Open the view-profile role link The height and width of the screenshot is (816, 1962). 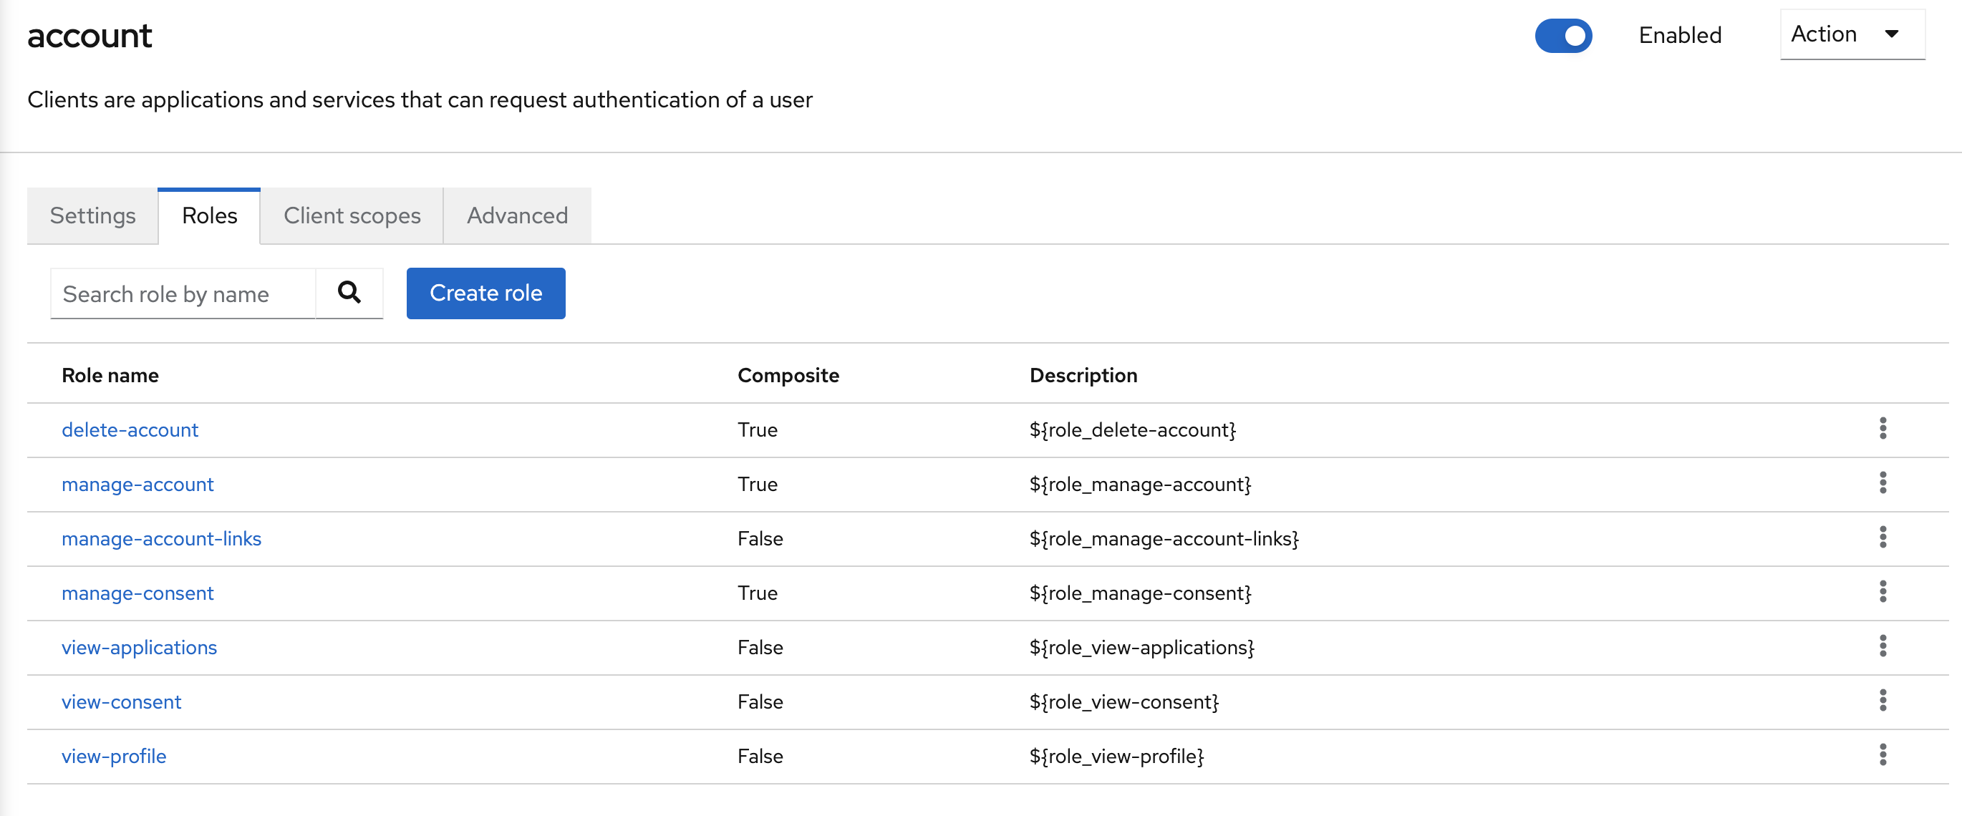click(115, 757)
